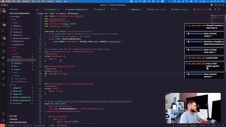Open mod.rs in the file tree
The image size is (226, 127).
click(18, 57)
